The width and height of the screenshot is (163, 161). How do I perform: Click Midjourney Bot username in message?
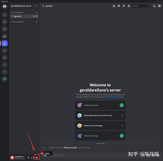pyautogui.click(x=70, y=148)
